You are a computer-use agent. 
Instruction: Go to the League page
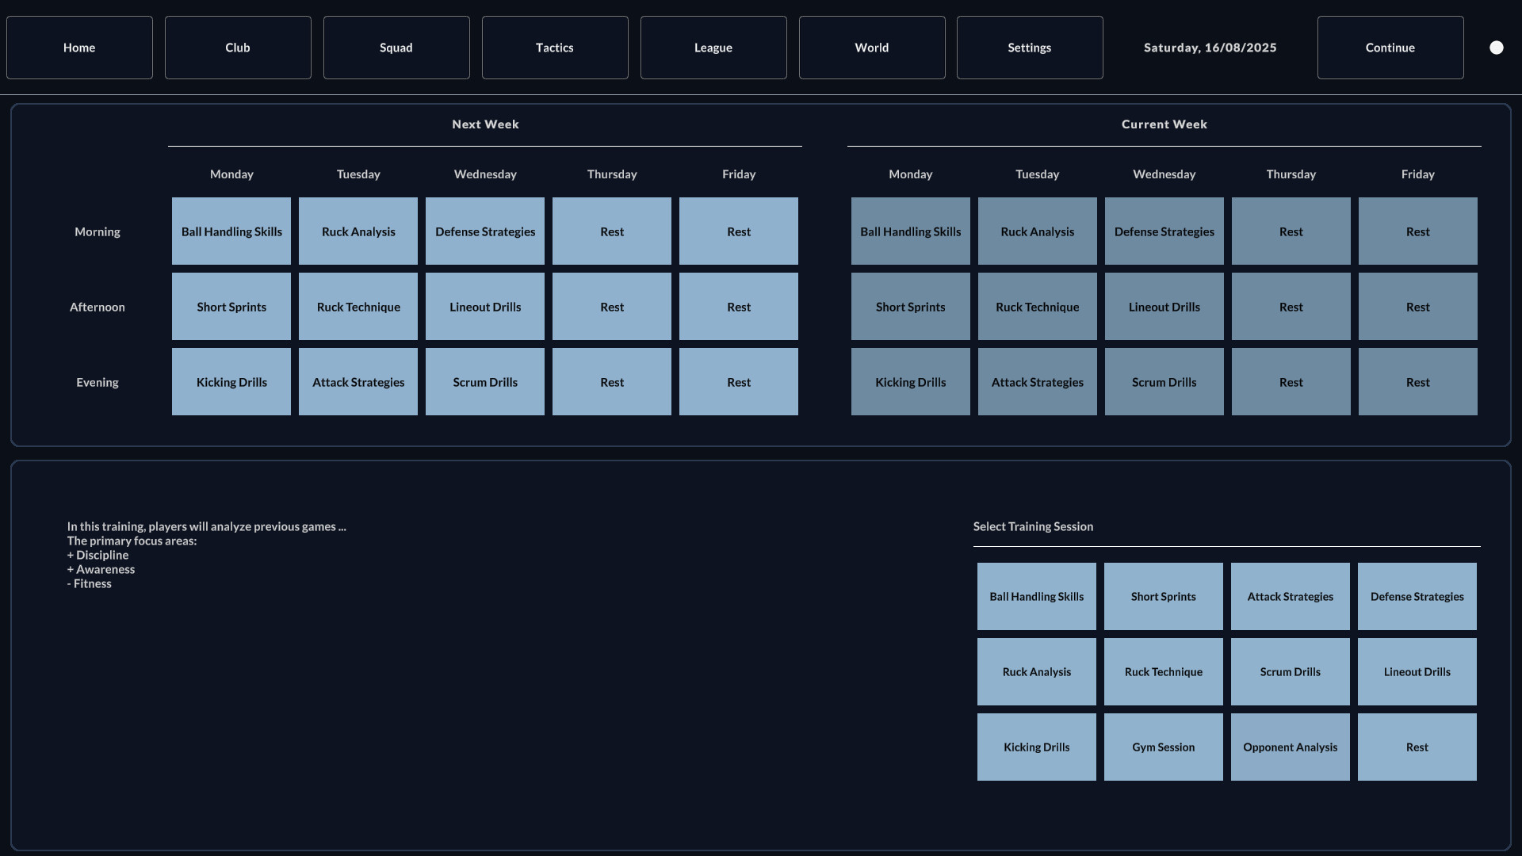coord(713,48)
